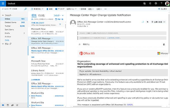Click the like icon on message header
Image resolution: width=170 pixels, height=108 pixels.
143,22
